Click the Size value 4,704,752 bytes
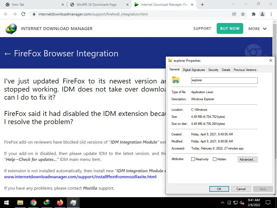The image size is (277, 208). (x=208, y=117)
